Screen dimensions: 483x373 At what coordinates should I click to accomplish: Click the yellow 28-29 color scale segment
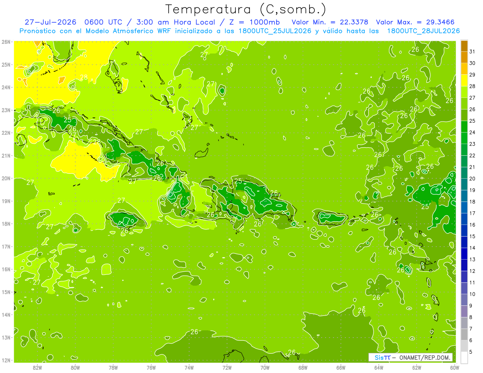click(464, 80)
